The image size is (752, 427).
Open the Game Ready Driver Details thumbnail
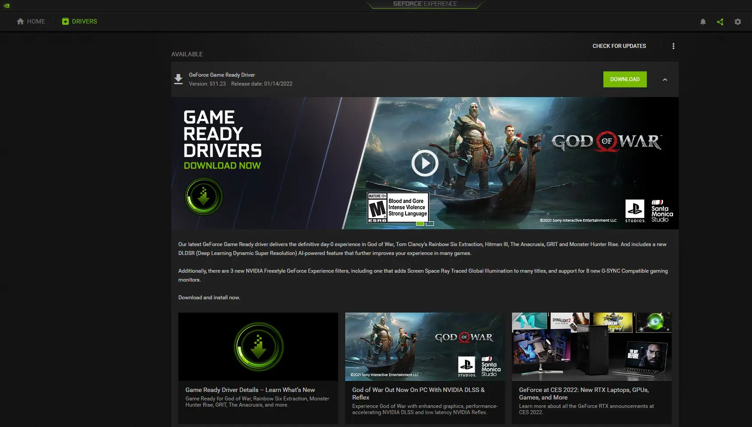point(258,347)
